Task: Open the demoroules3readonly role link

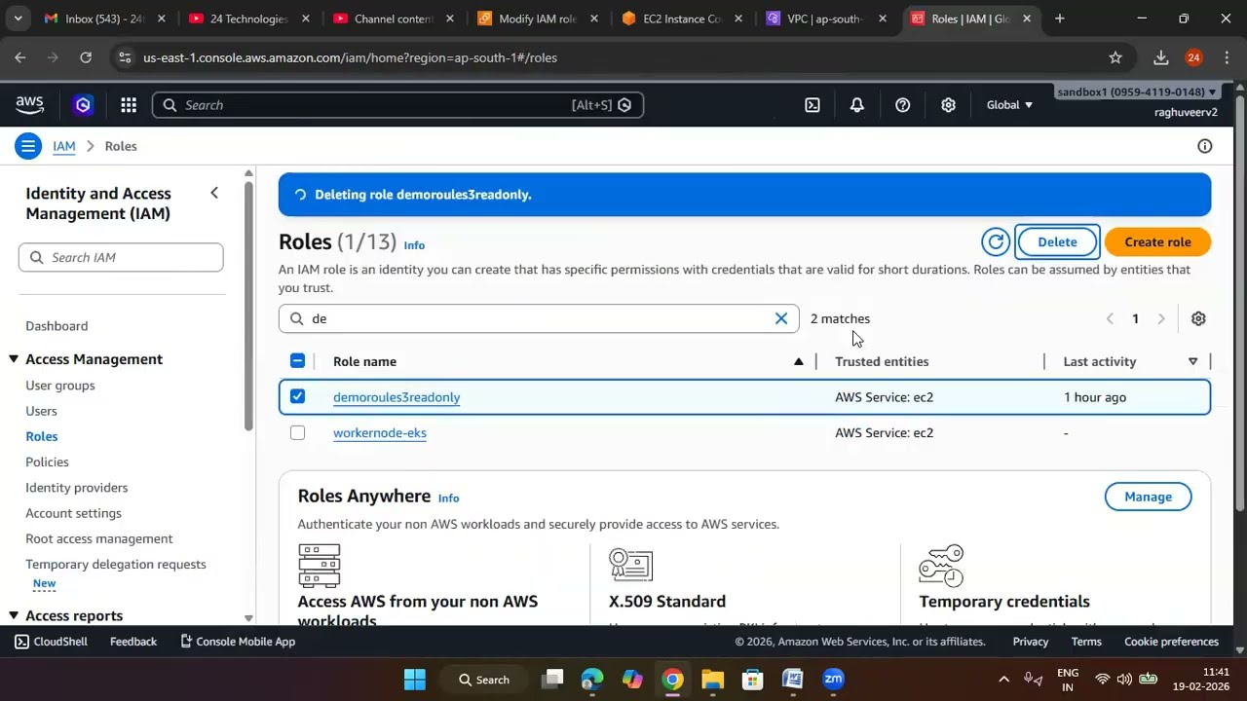Action: pos(397,397)
